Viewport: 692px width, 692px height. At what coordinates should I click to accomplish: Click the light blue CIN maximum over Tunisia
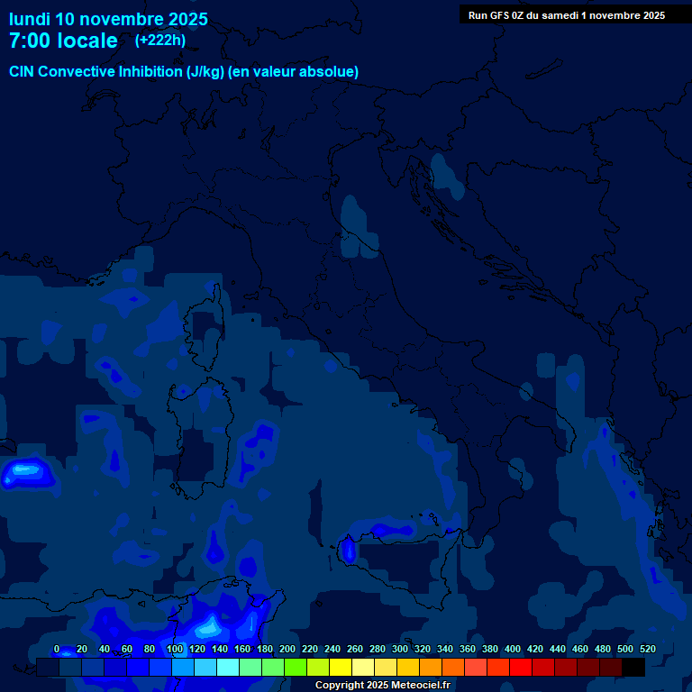click(x=210, y=624)
